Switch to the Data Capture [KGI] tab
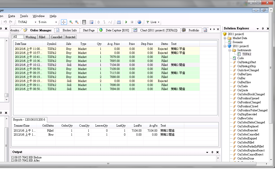This screenshot has width=275, height=170. tap(115, 30)
